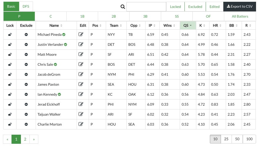
Task: Sort the table by the QS column
Action: 188,26
